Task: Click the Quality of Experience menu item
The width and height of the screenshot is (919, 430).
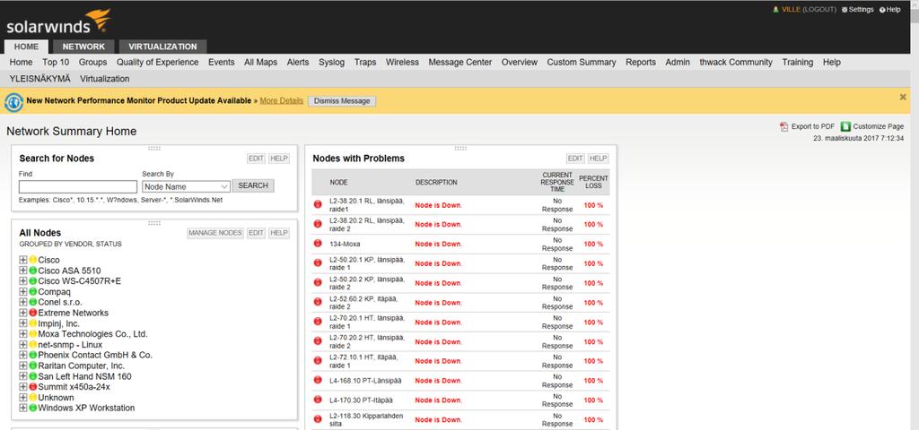Action: click(158, 62)
